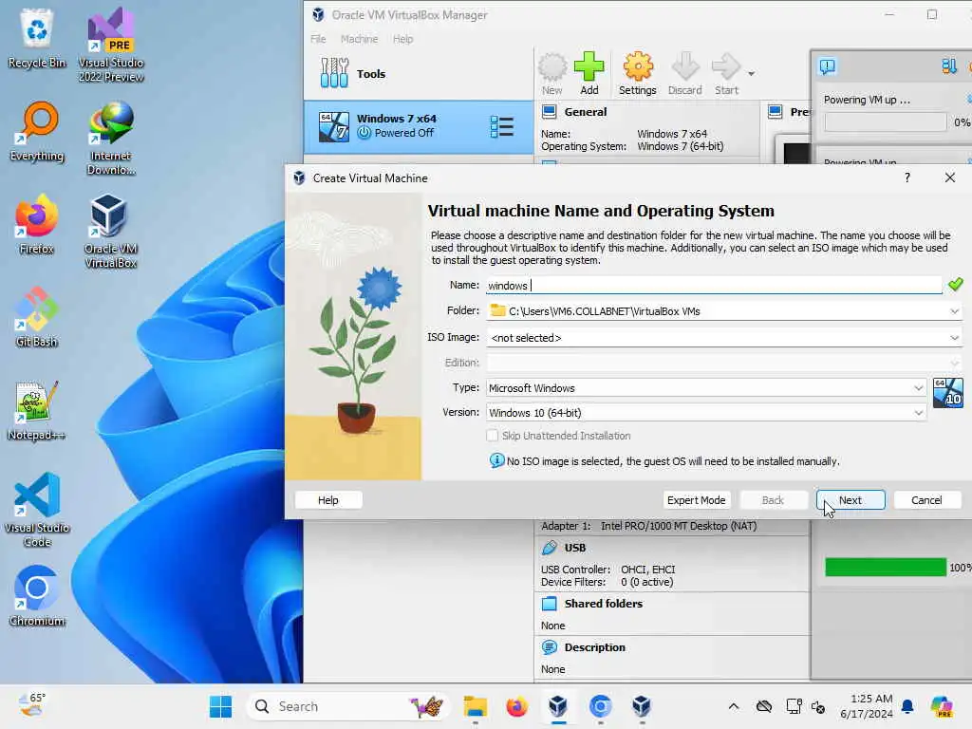972x729 pixels.
Task: Open Recycle Bin desktop icon
Action: coord(37,38)
